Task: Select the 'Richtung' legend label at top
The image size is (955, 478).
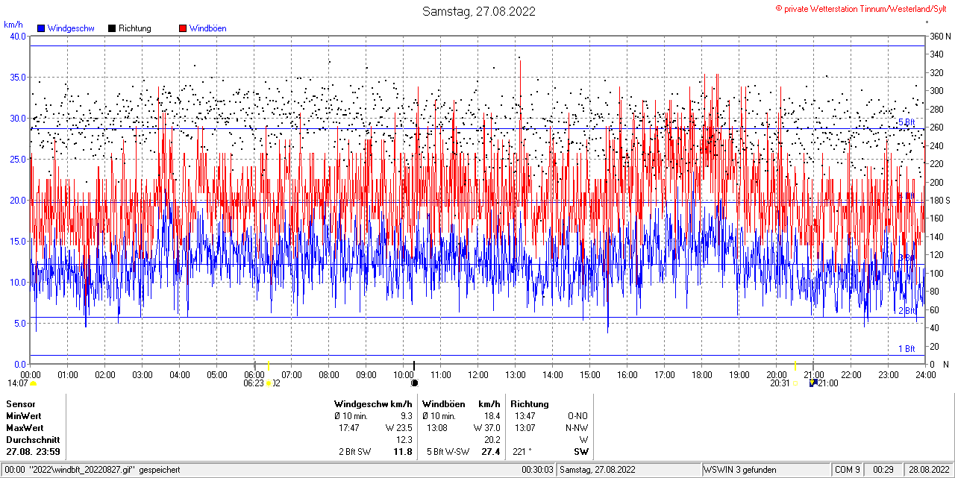Action: [135, 28]
